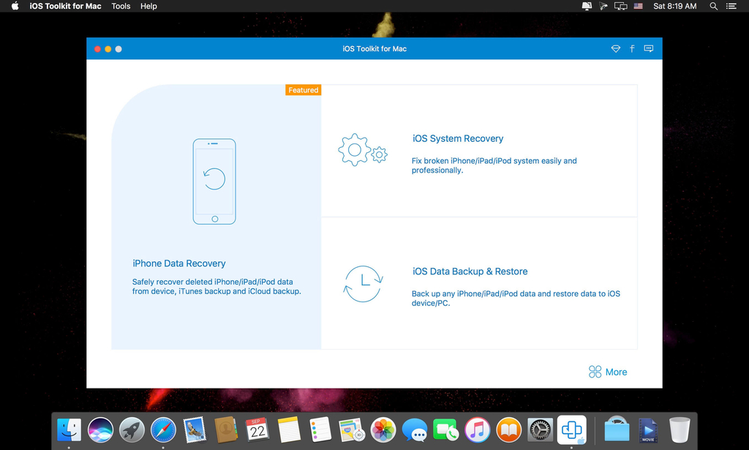Open Maps from the dock
The width and height of the screenshot is (749, 450).
point(352,430)
